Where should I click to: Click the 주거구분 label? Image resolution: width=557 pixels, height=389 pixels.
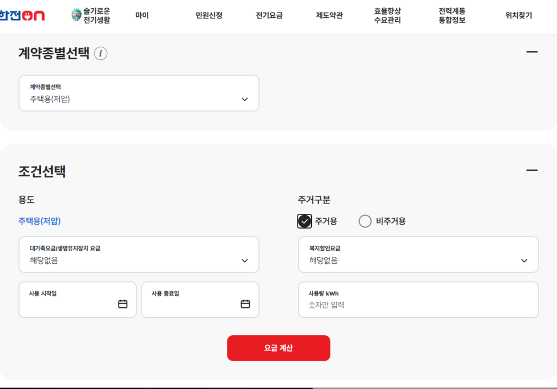[x=314, y=200]
